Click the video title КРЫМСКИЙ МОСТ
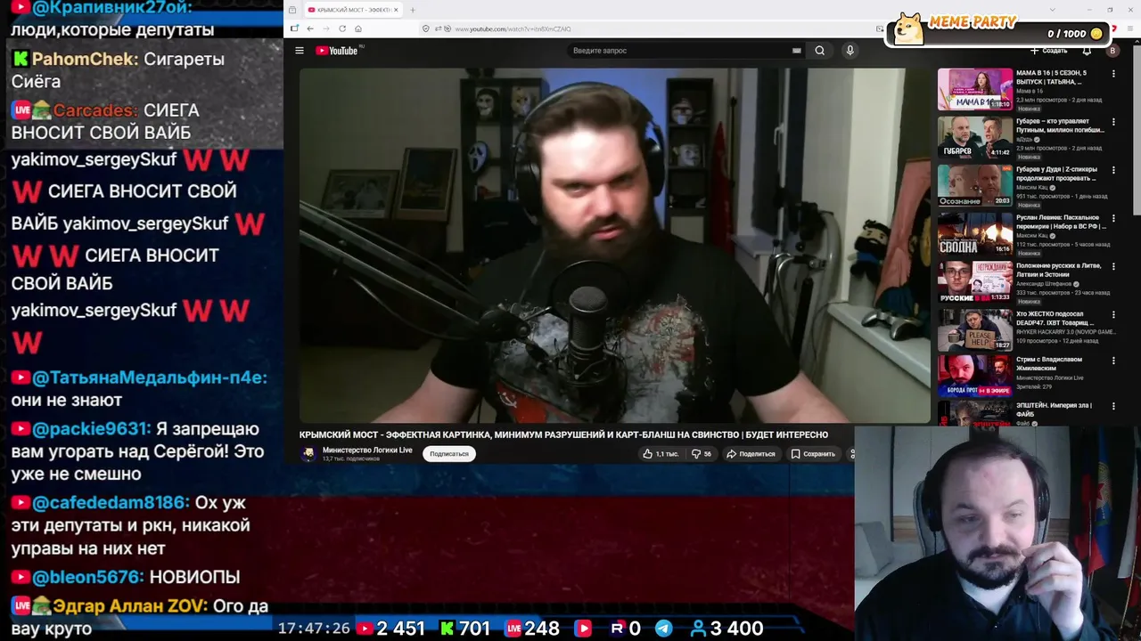Screen dimensions: 1141x641 pyautogui.click(x=563, y=434)
